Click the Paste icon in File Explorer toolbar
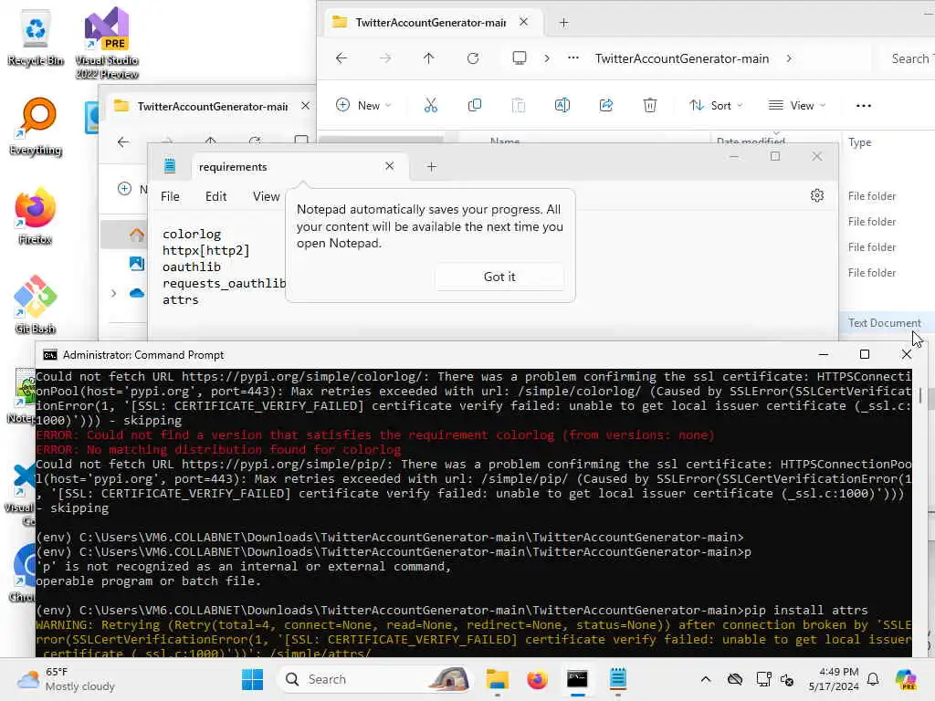This screenshot has width=935, height=701. coord(519,106)
